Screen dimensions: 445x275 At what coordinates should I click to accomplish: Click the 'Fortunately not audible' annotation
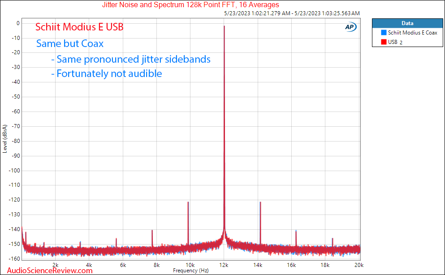[107, 74]
